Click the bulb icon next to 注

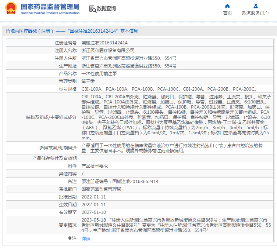[x=70, y=238]
